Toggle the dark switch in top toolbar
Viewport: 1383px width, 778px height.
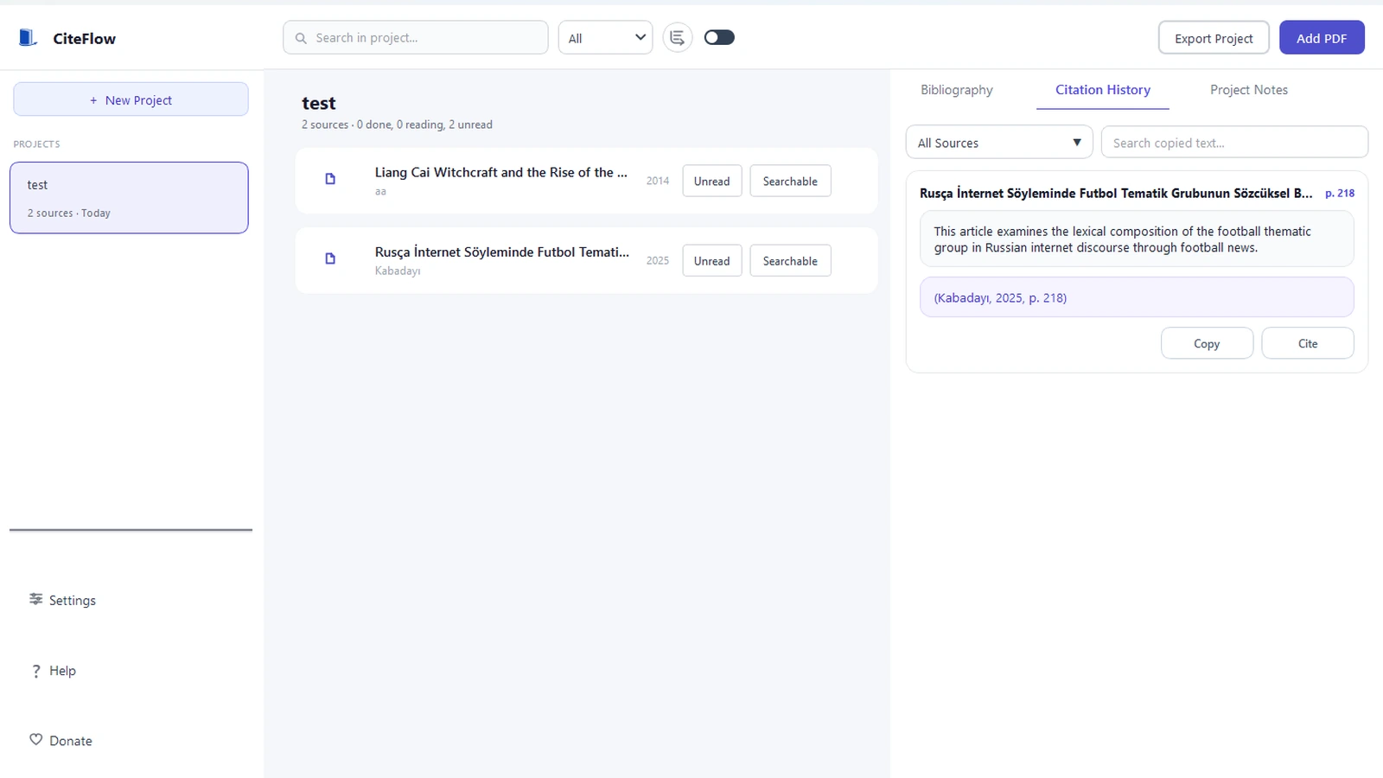[719, 37]
